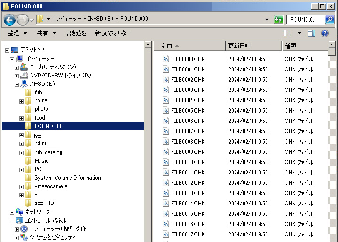Click the Back navigation arrow button
The image size is (338, 242).
pos(10,20)
